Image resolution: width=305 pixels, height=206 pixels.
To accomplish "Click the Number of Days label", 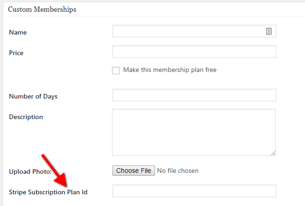I will coord(33,97).
